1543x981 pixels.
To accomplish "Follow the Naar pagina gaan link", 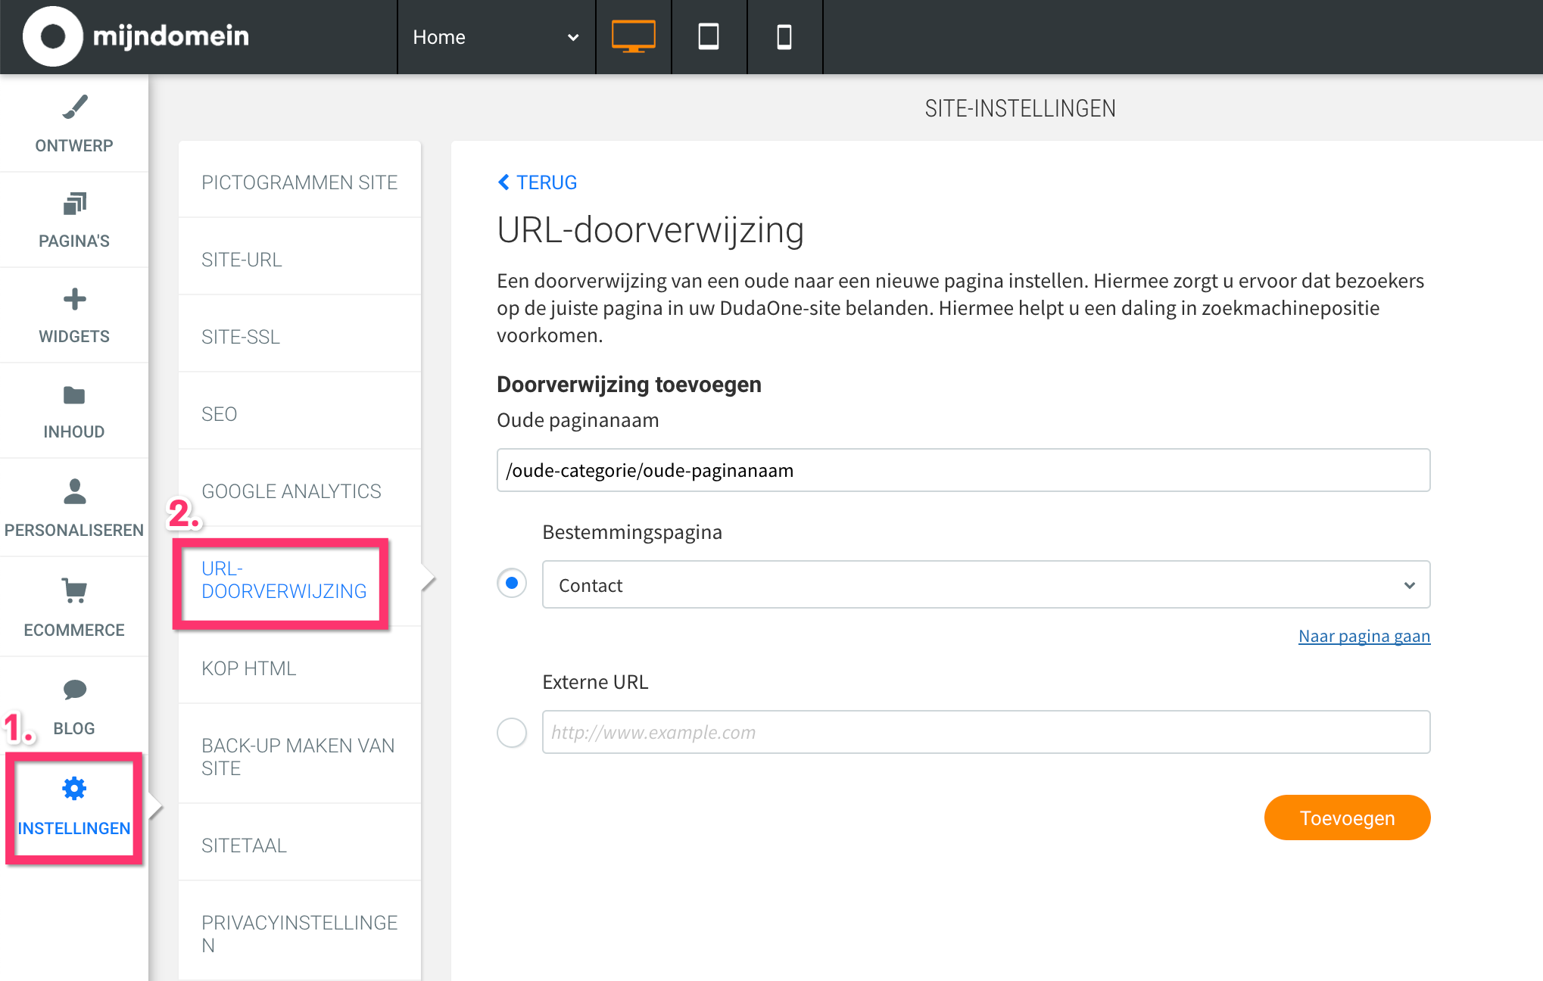I will 1364,636.
